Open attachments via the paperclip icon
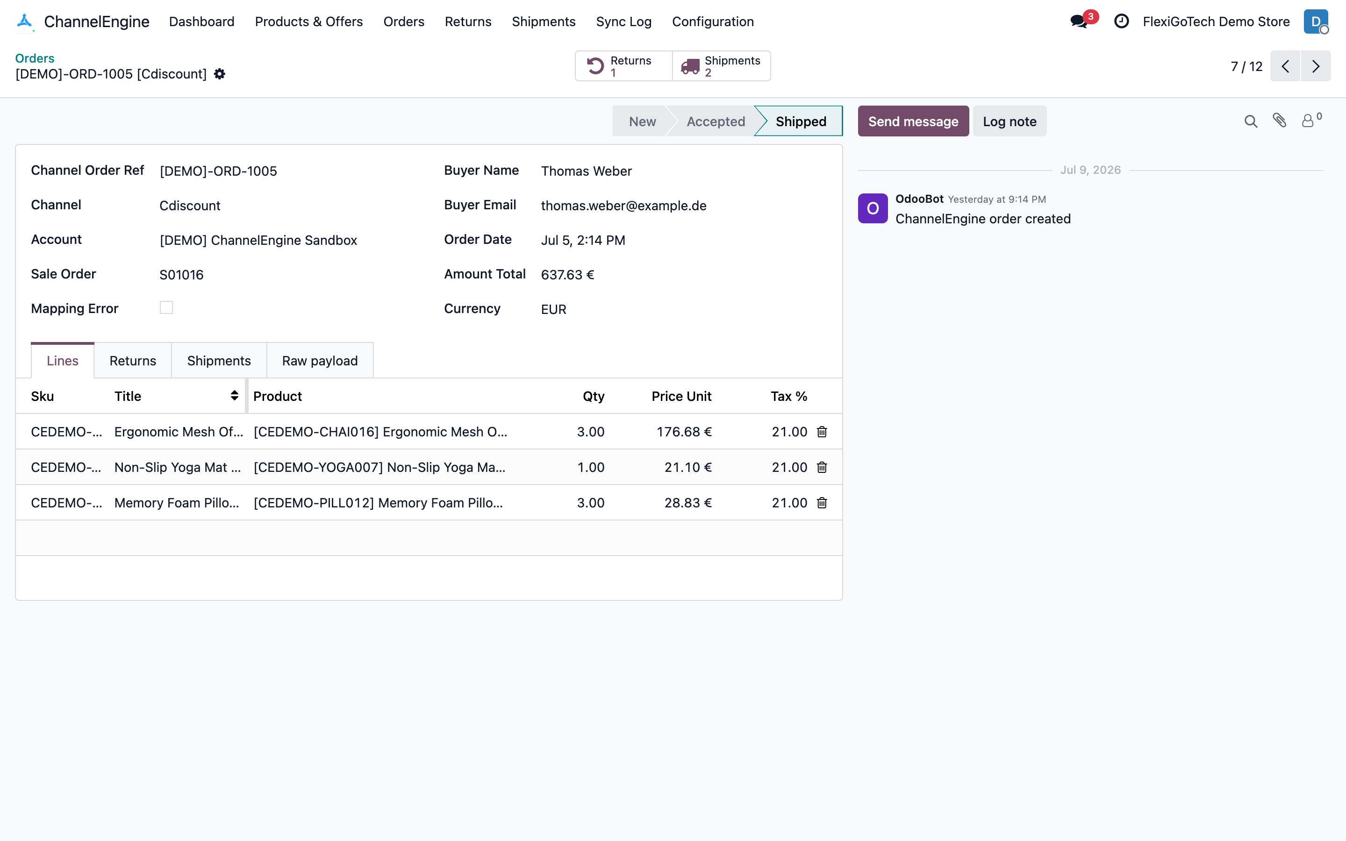The height and width of the screenshot is (841, 1346). [x=1279, y=121]
